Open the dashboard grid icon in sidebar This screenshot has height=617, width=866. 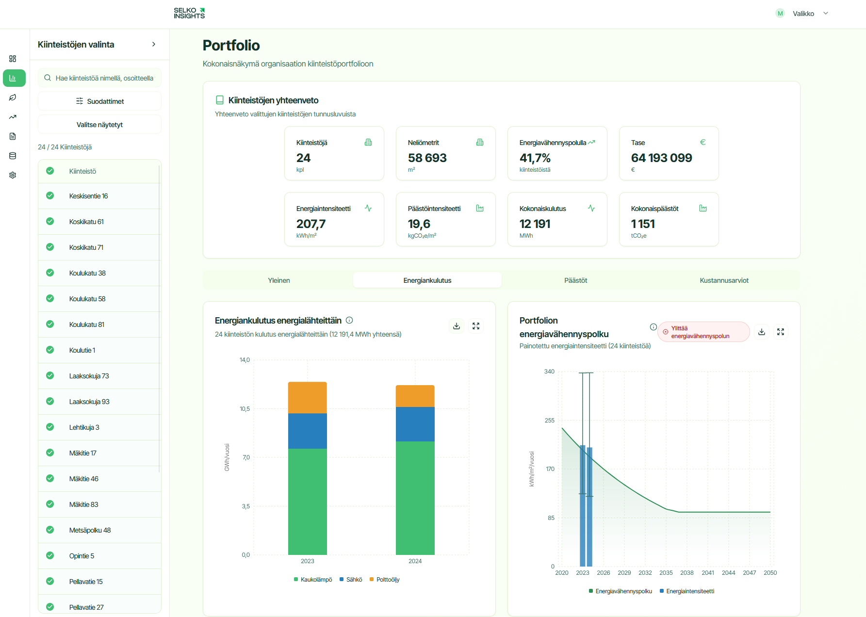(13, 58)
